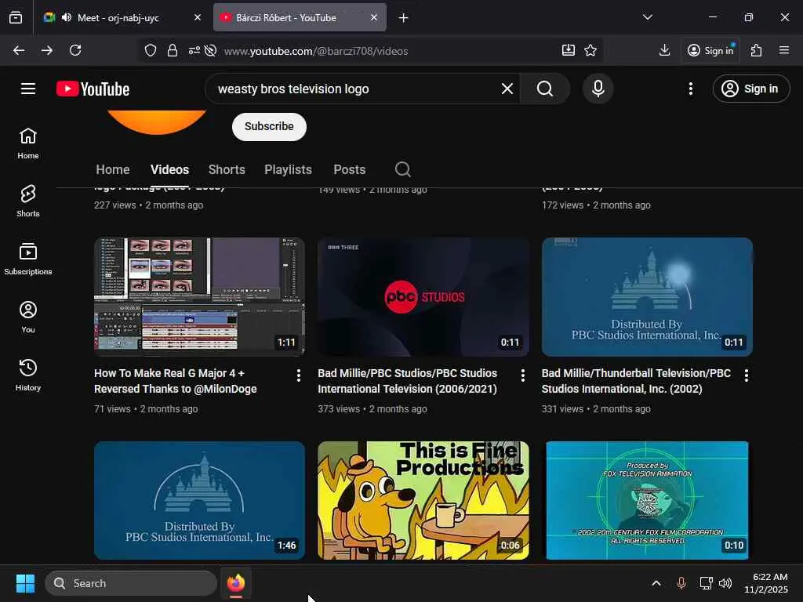The image size is (803, 602).
Task: Open the channel Playlists tab
Action: pyautogui.click(x=288, y=169)
